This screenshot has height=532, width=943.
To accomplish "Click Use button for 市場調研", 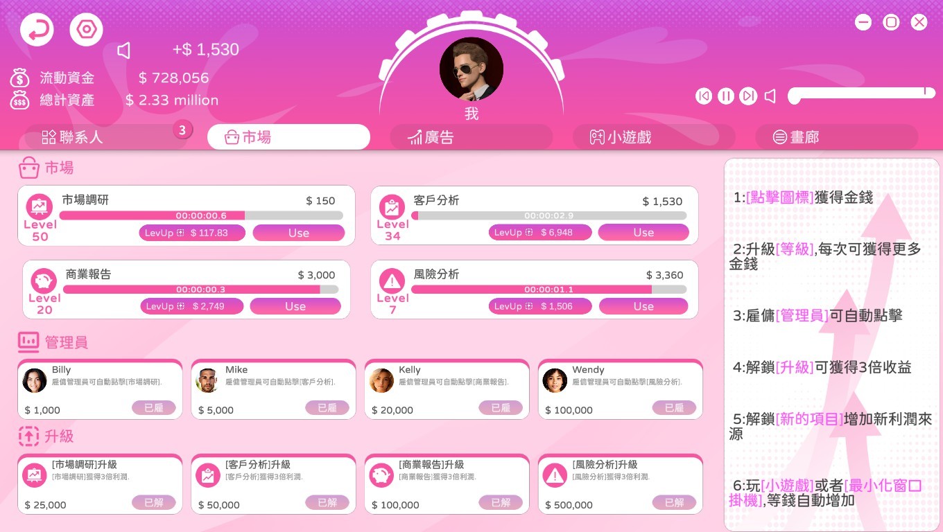I will pyautogui.click(x=299, y=233).
